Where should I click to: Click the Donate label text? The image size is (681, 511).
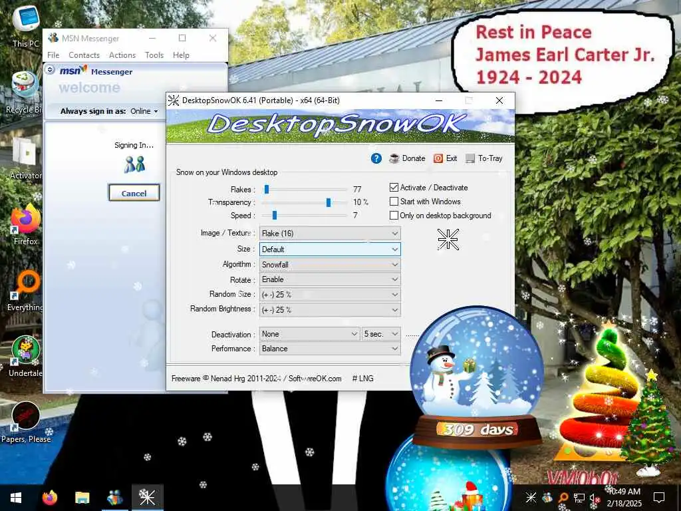(414, 158)
